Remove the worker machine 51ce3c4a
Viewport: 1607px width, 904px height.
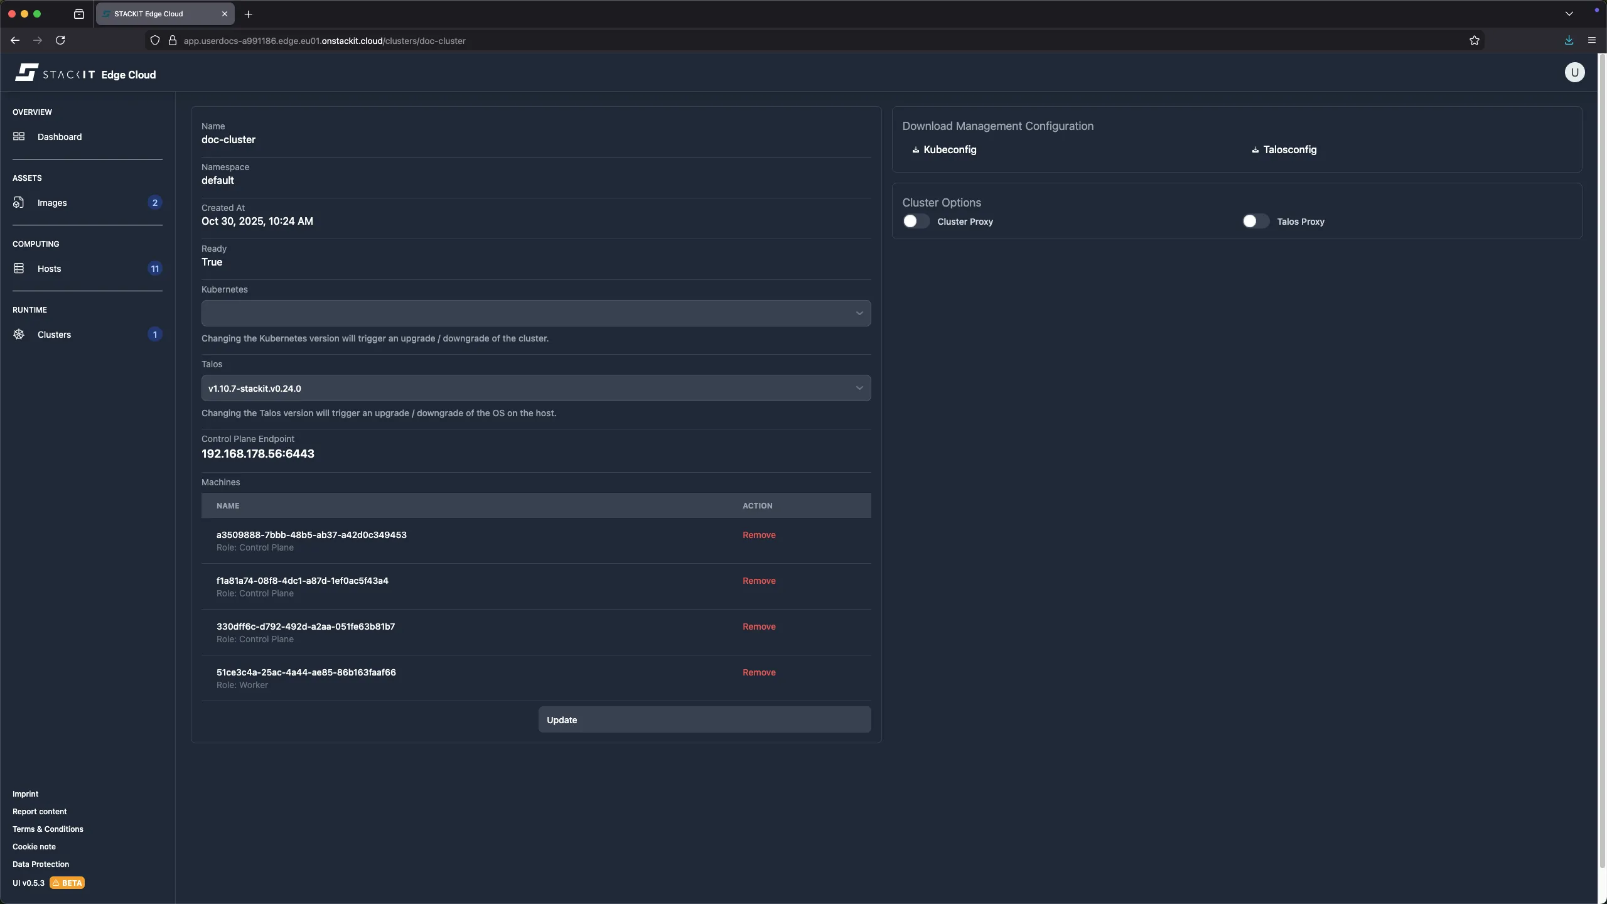758,672
